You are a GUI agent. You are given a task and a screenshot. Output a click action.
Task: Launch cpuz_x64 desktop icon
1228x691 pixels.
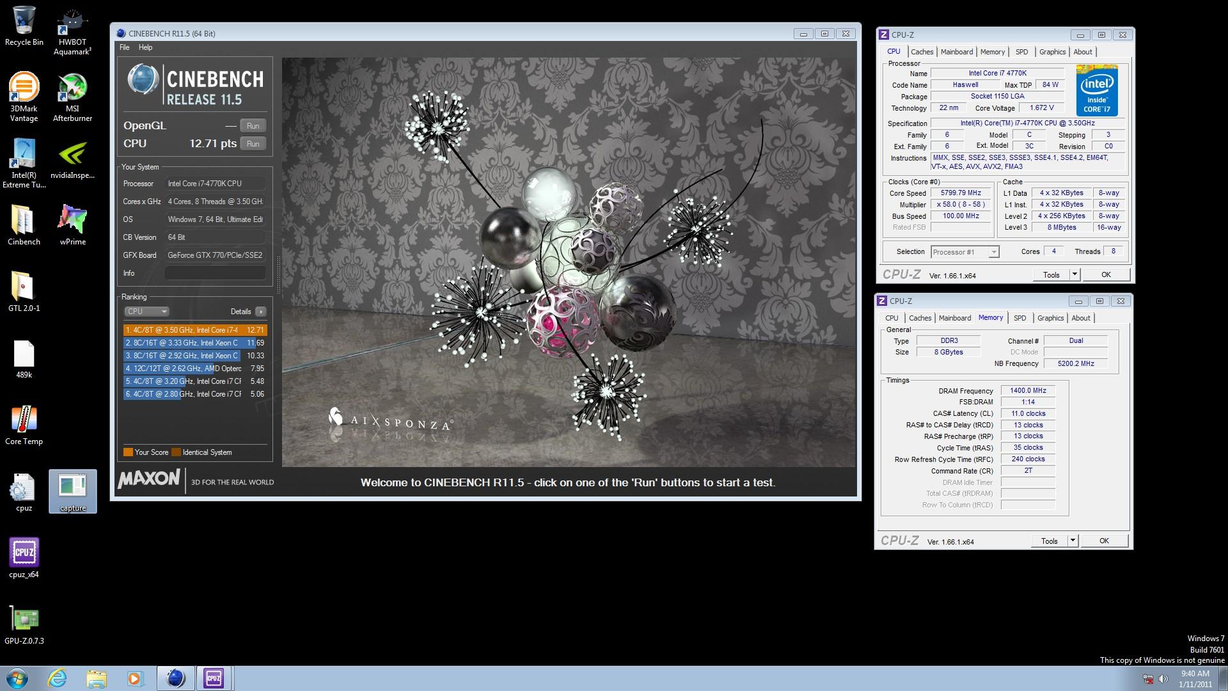[24, 558]
